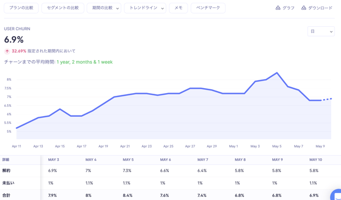Click the 32.69% change value

click(x=19, y=51)
